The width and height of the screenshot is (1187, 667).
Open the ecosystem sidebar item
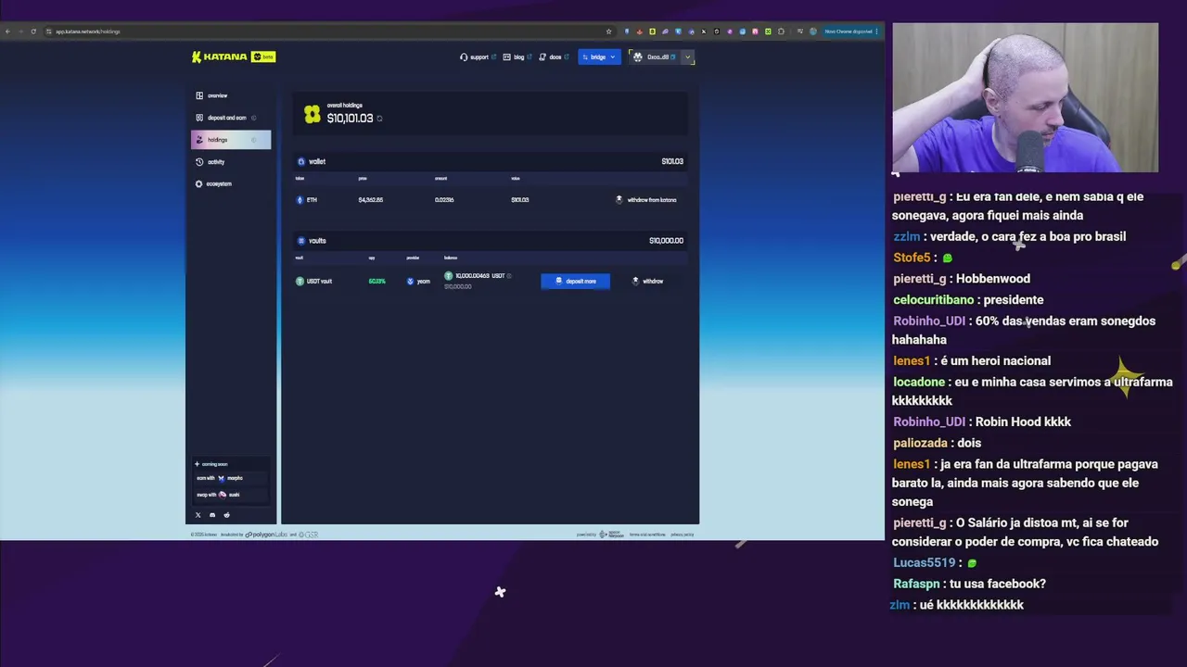pos(230,183)
